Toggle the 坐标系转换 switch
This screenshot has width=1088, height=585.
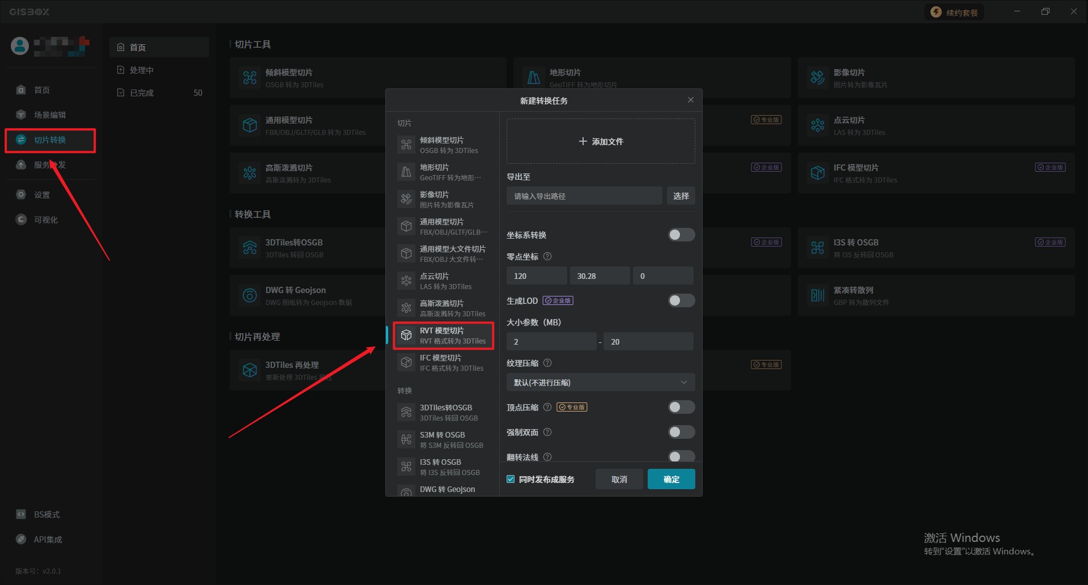(681, 235)
